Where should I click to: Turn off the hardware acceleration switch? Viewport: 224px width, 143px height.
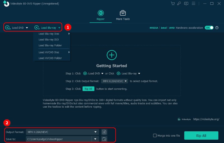click(209, 28)
